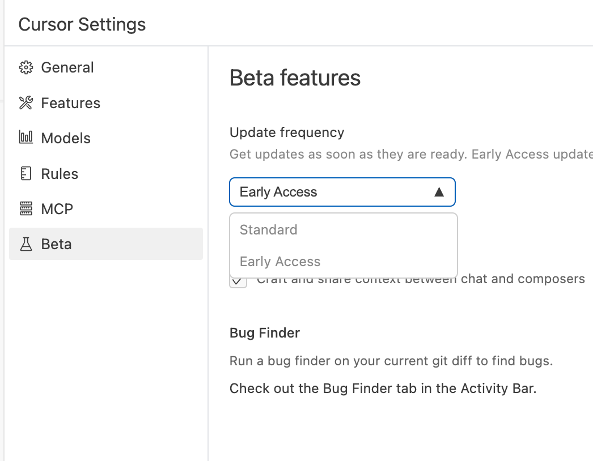Click 'Check out the Bug Finder tab' text
Screen dimensions: 593x461
click(383, 389)
